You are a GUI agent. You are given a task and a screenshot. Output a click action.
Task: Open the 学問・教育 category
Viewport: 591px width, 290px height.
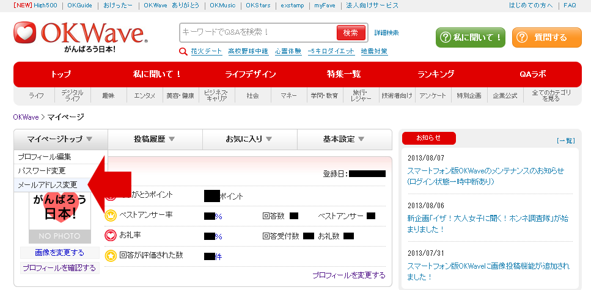click(x=325, y=96)
